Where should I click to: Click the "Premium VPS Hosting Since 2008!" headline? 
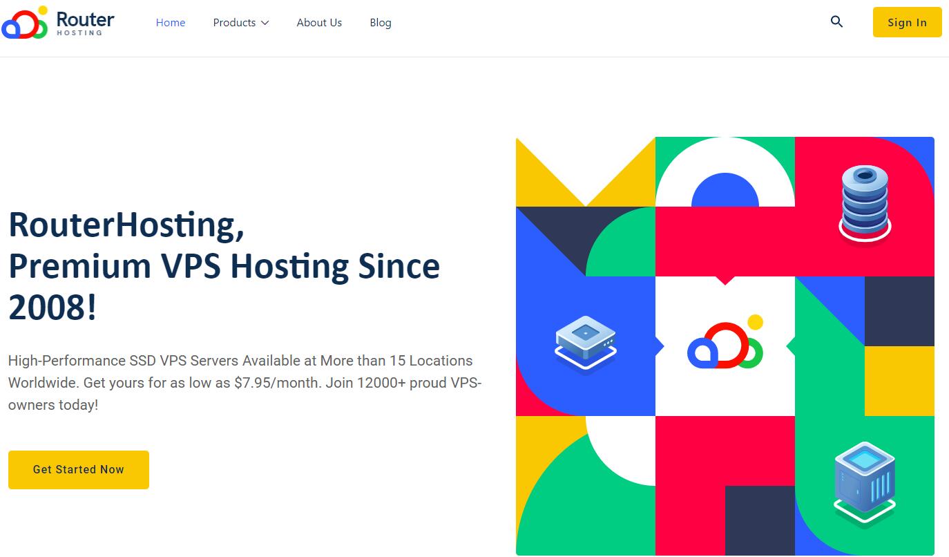(x=224, y=287)
